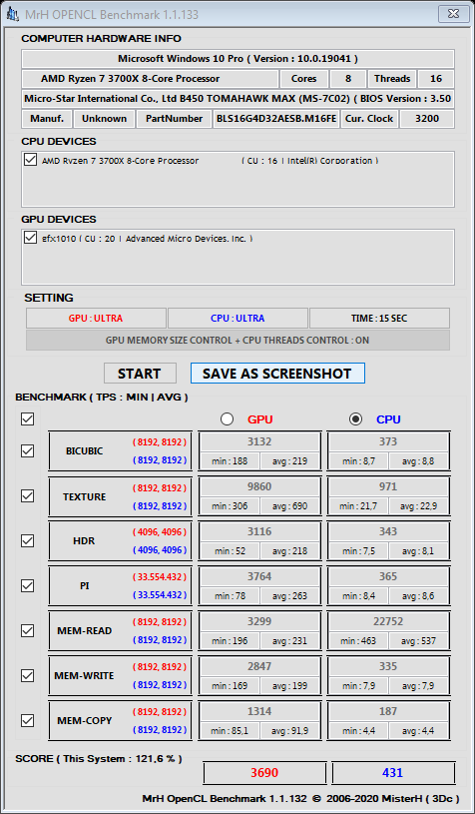475x814 pixels.
Task: Change the CPU : ULTRA setting
Action: [x=237, y=319]
